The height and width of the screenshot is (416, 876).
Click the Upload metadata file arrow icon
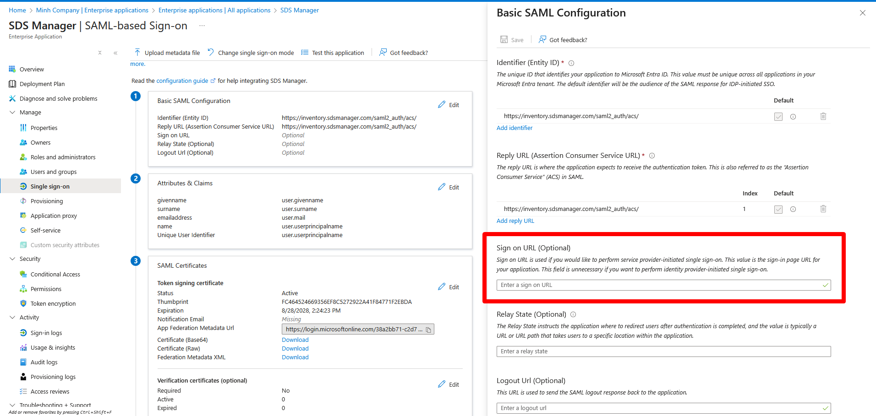pos(137,52)
